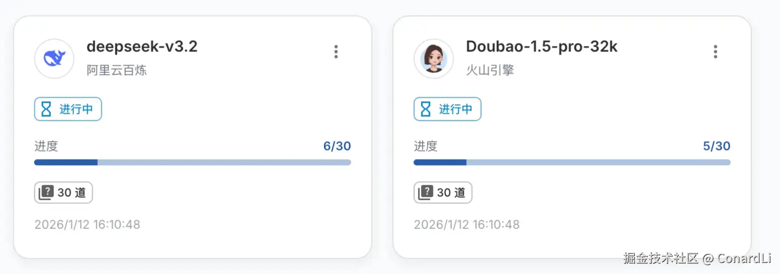780x274 pixels.
Task: Click the hourglass icon on Doubao card
Action: (426, 109)
